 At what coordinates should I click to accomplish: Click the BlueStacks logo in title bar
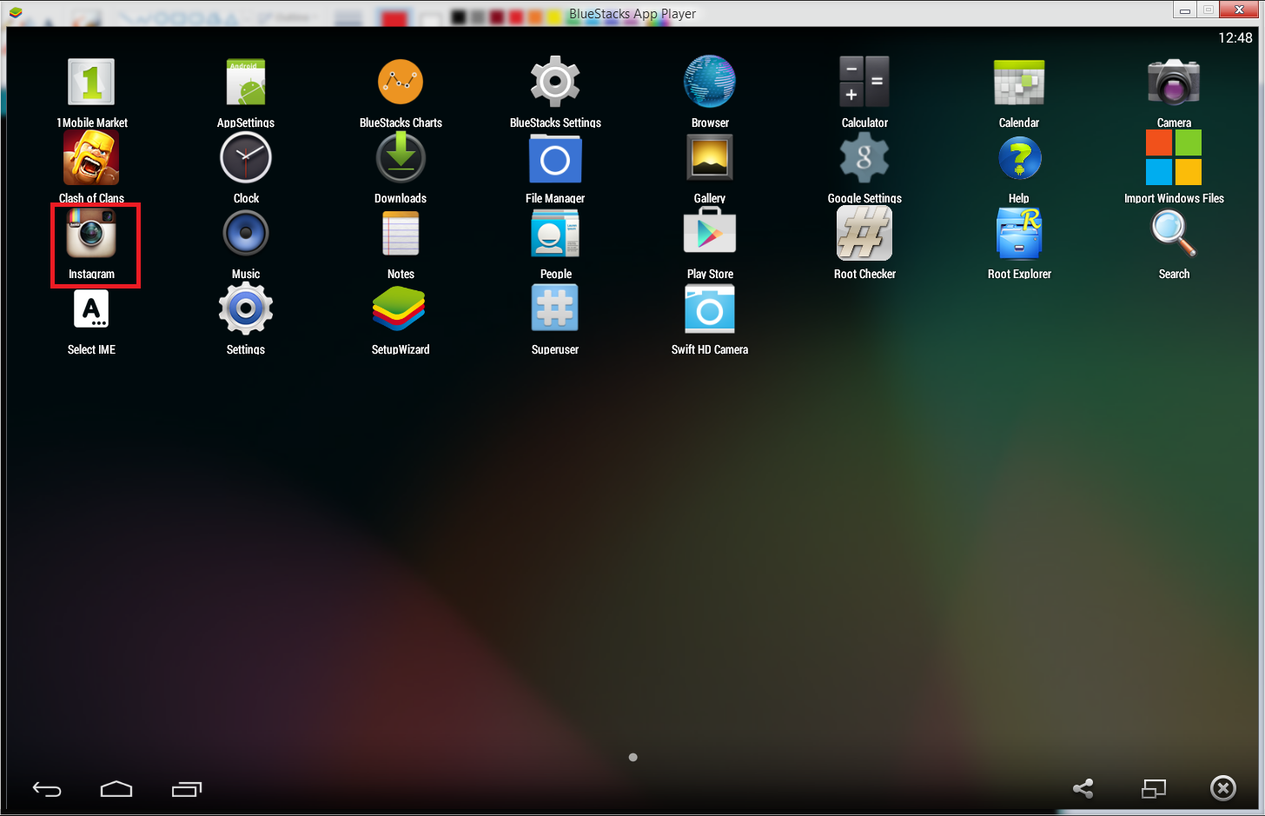click(x=16, y=13)
